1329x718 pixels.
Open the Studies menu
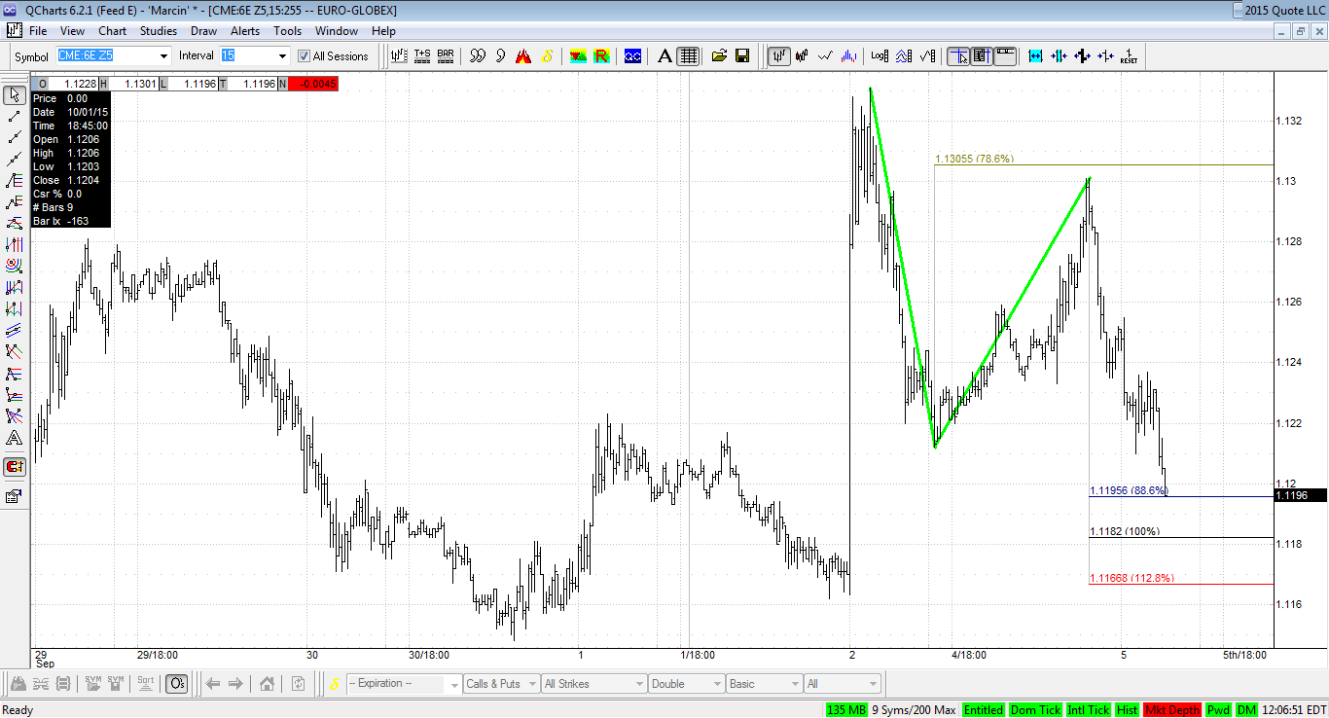158,31
